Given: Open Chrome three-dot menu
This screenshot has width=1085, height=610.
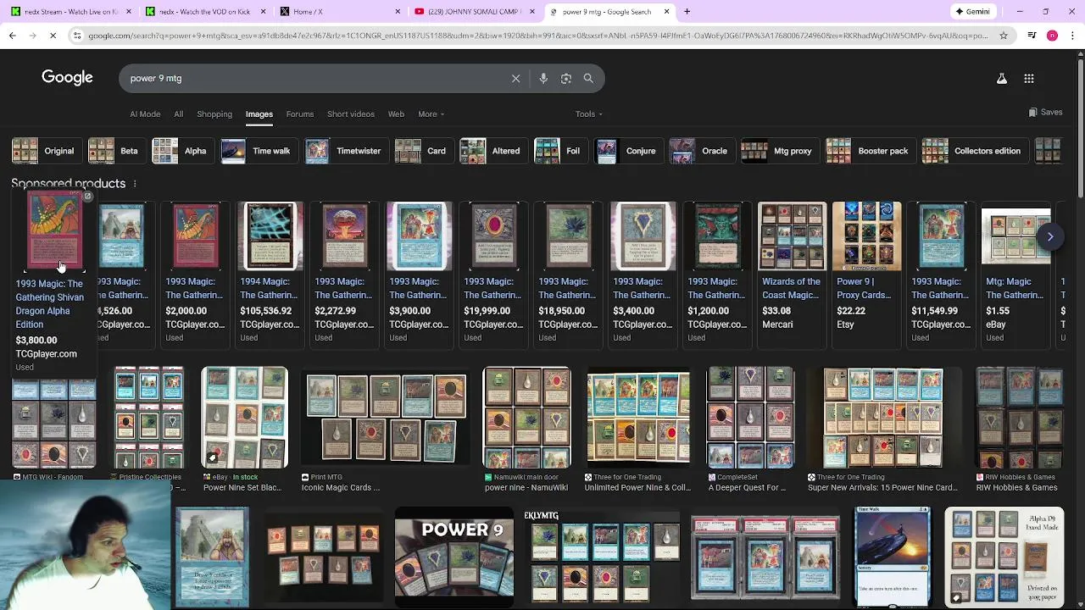Looking at the screenshot, I should click(1072, 36).
